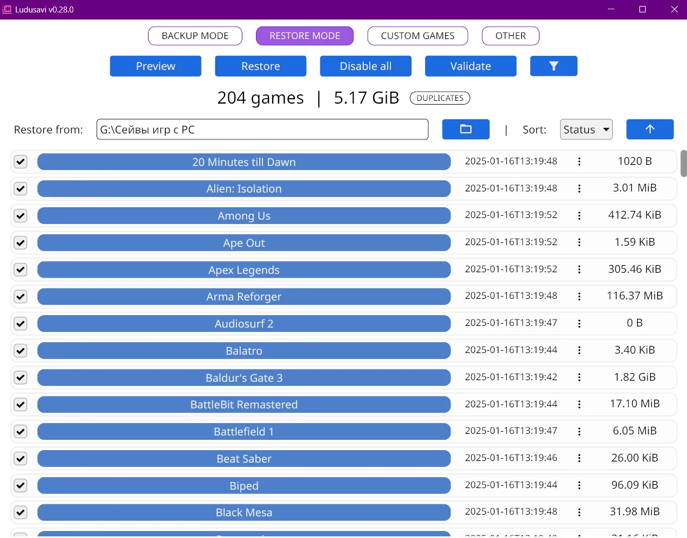The image size is (687, 538).
Task: Click the vertical scrollbar thumb of game list
Action: click(x=683, y=163)
